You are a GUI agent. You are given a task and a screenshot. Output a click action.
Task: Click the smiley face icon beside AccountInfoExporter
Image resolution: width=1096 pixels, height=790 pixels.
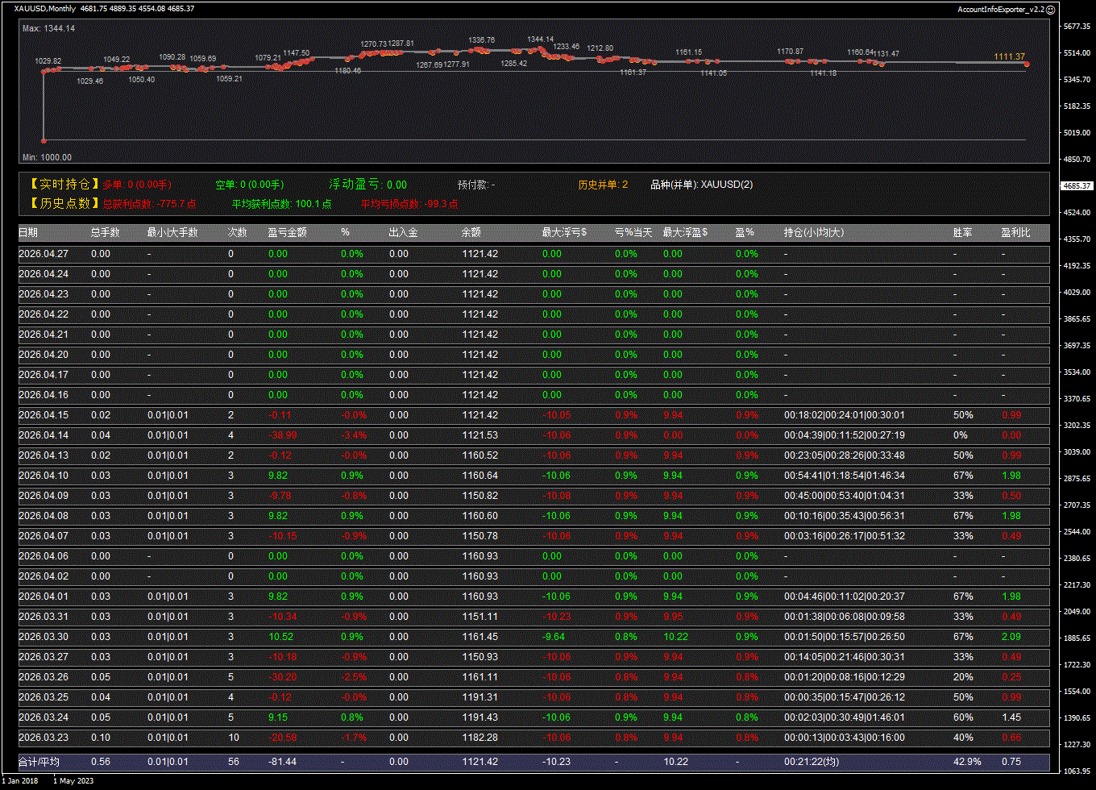tap(1050, 9)
